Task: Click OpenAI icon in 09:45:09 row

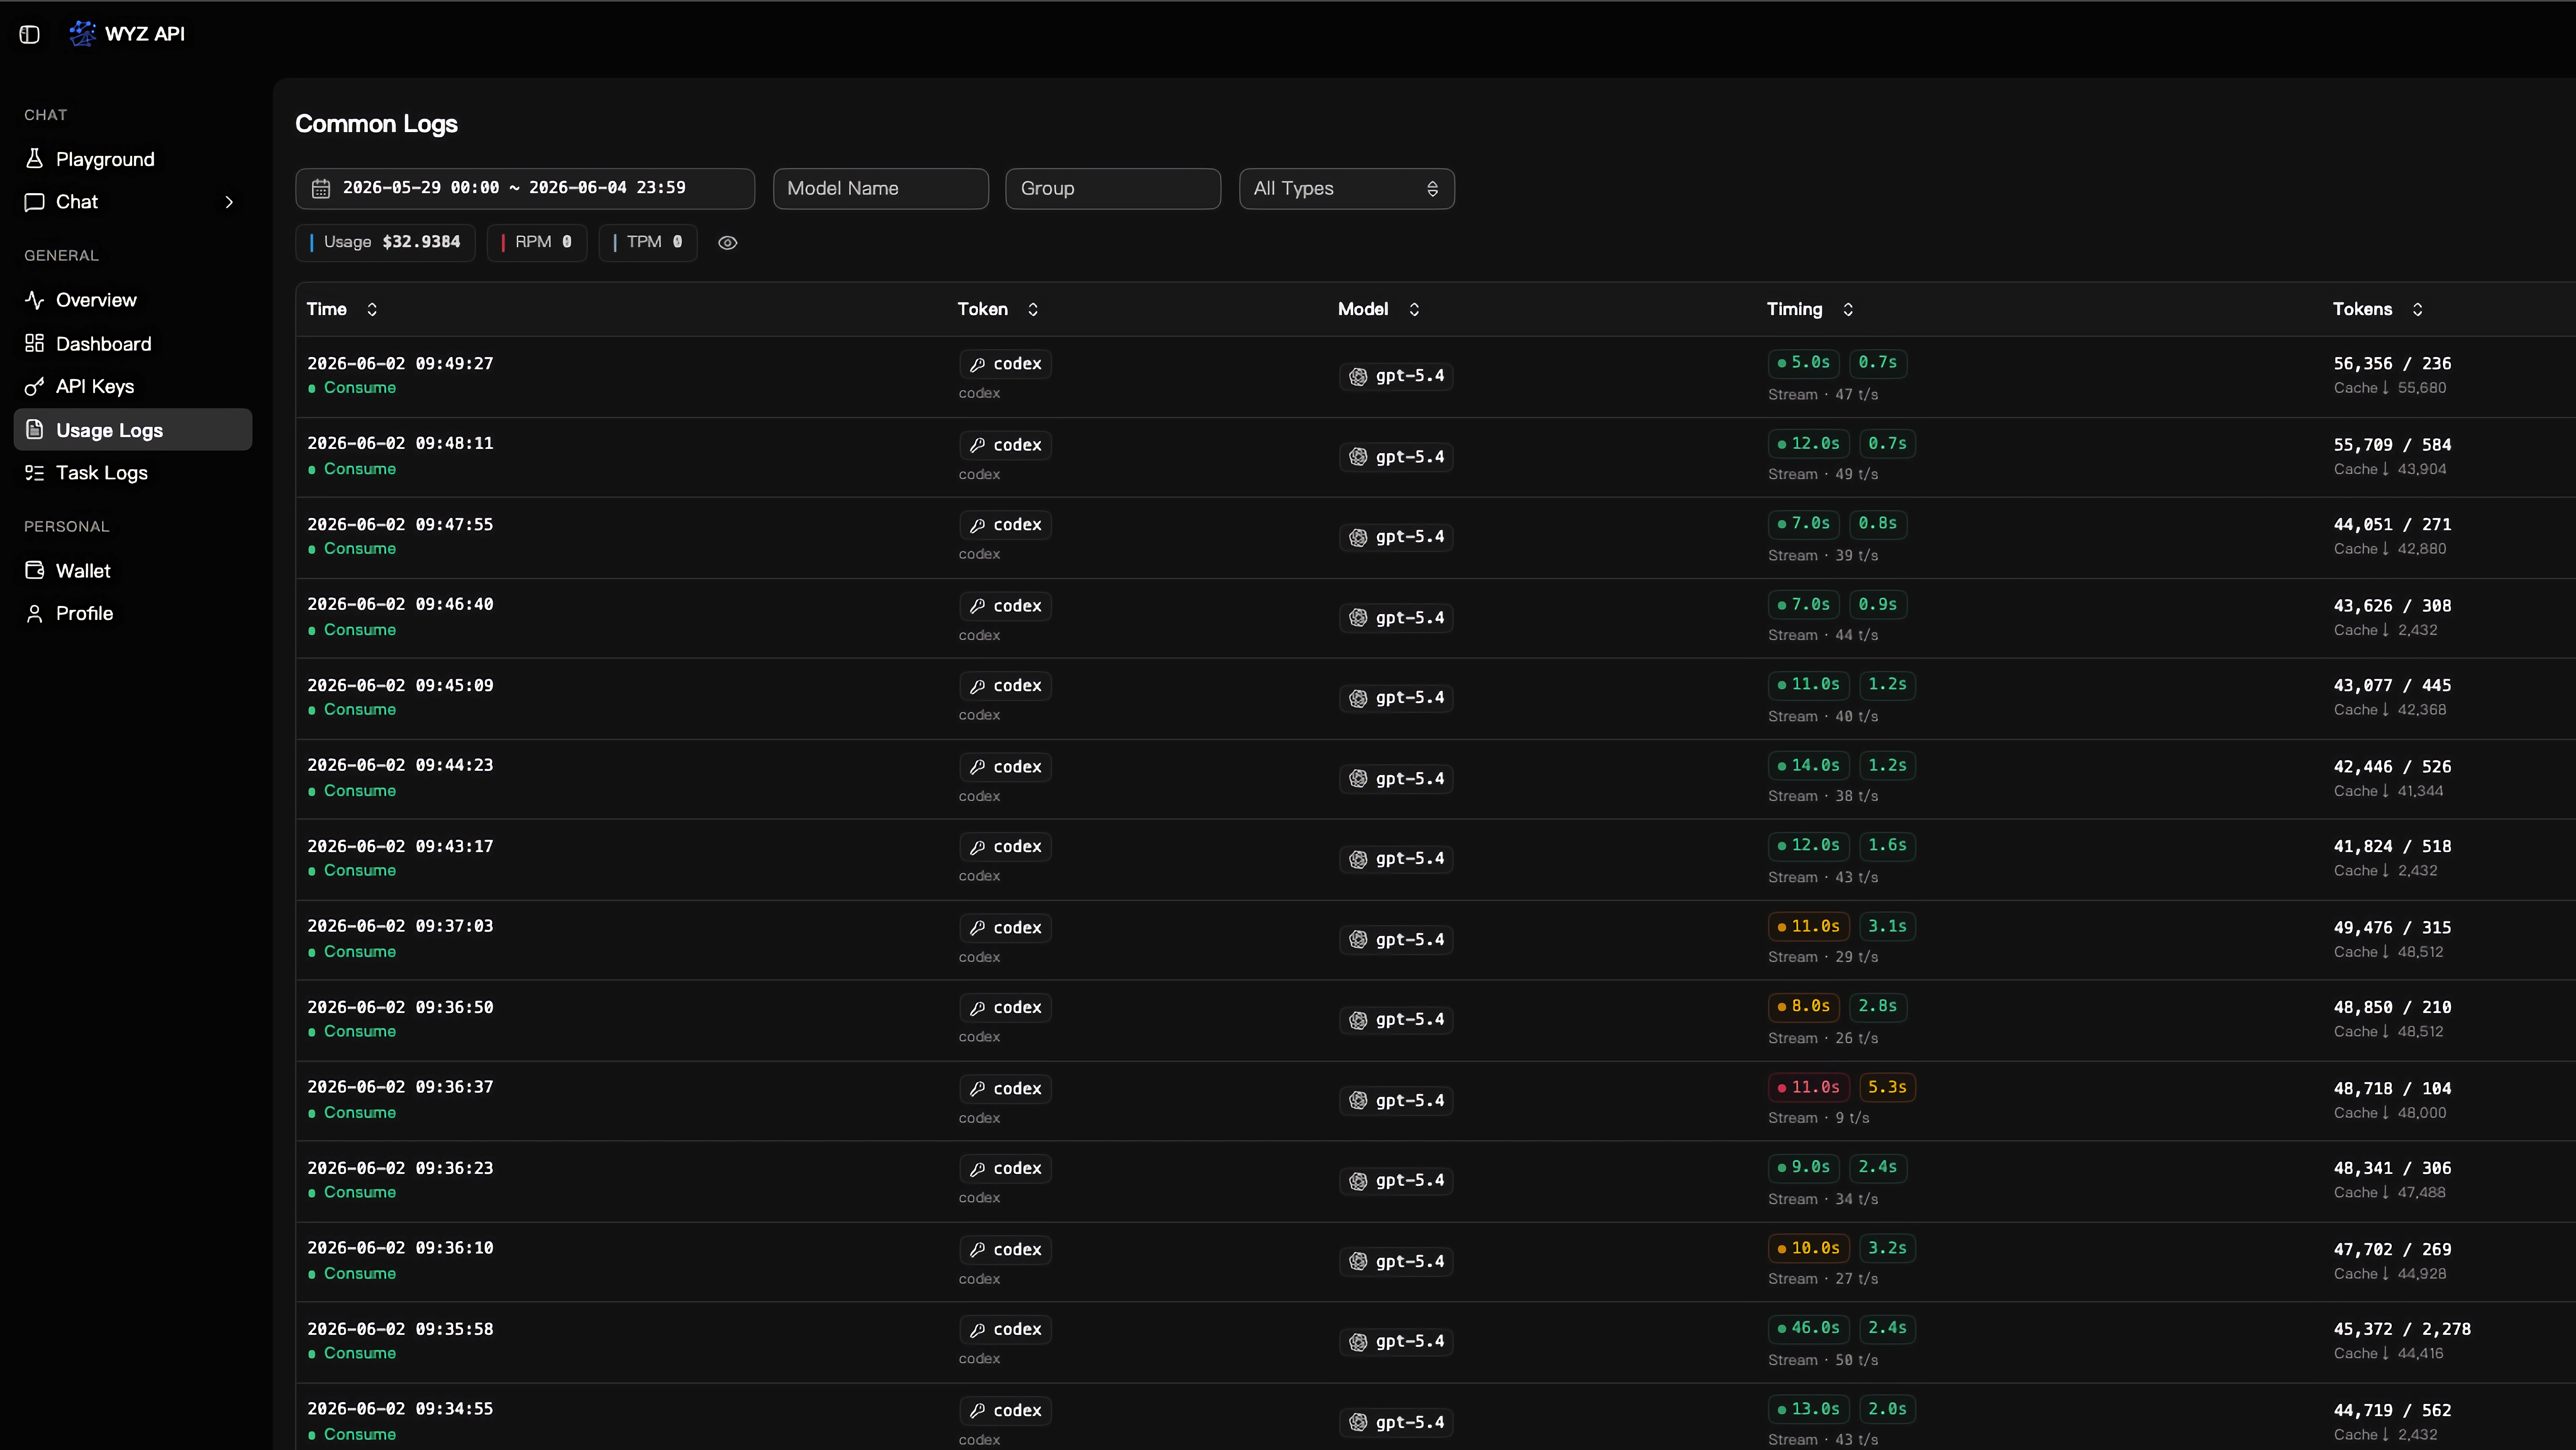Action: 1358,698
